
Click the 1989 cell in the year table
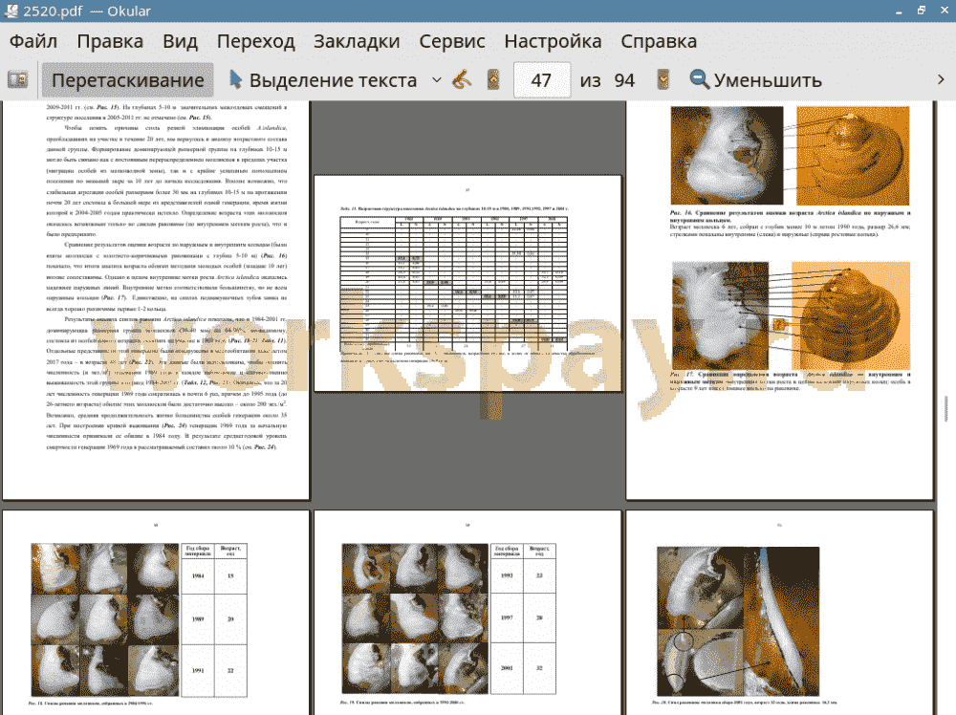click(198, 618)
